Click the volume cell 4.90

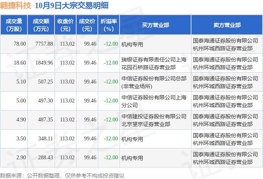coord(21,120)
